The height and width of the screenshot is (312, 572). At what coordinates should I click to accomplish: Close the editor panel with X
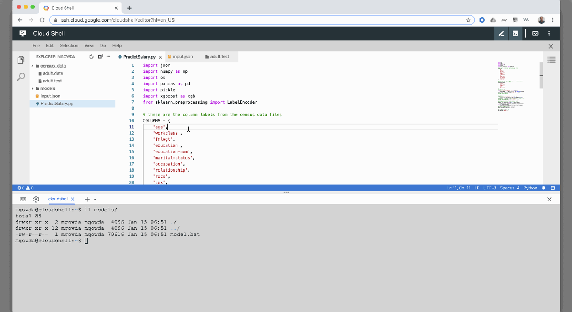pyautogui.click(x=551, y=46)
